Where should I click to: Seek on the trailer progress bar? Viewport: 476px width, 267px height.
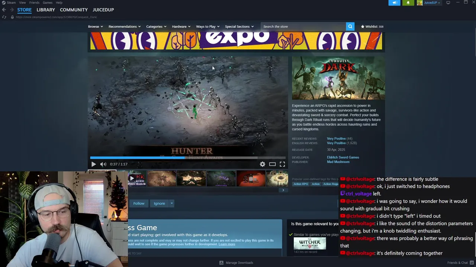click(x=188, y=158)
